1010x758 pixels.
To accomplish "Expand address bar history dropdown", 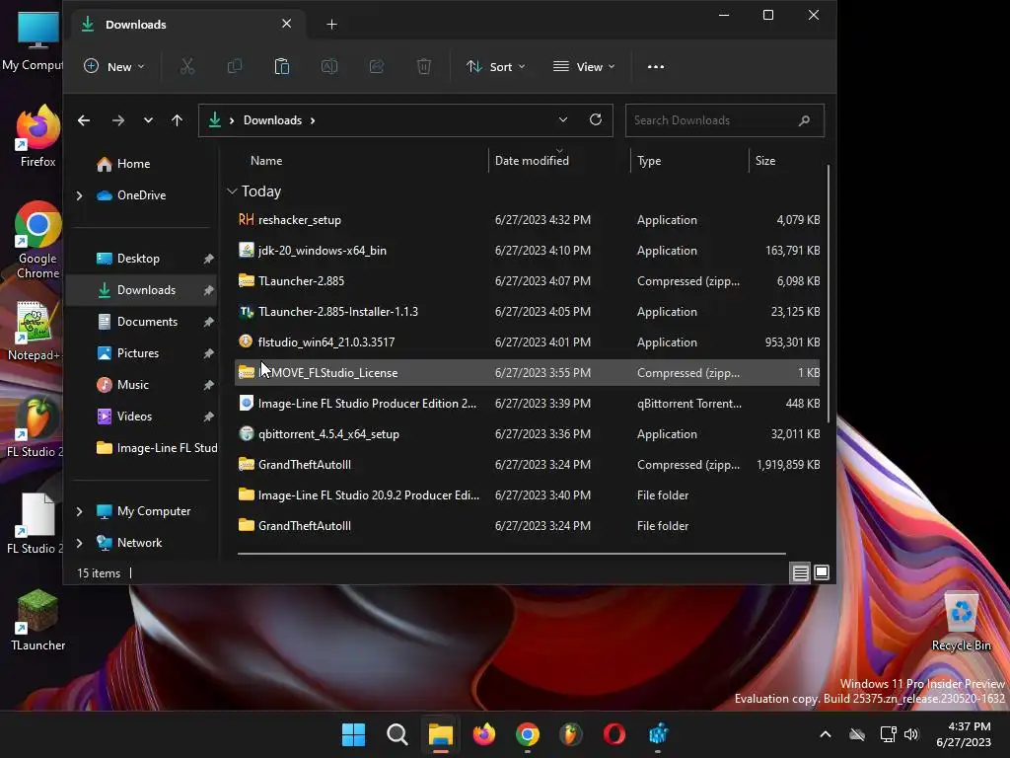I will coord(563,119).
